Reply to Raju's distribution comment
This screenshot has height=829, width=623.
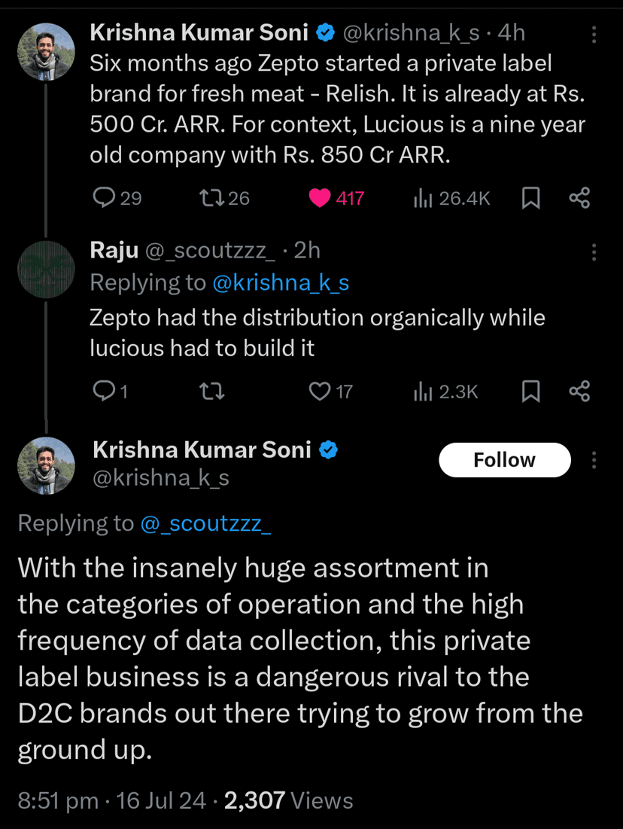point(102,391)
